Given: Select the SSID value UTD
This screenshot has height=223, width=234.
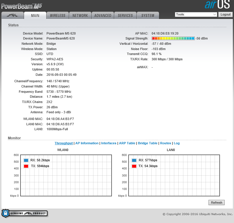Looking at the screenshot, I should click(x=50, y=54).
